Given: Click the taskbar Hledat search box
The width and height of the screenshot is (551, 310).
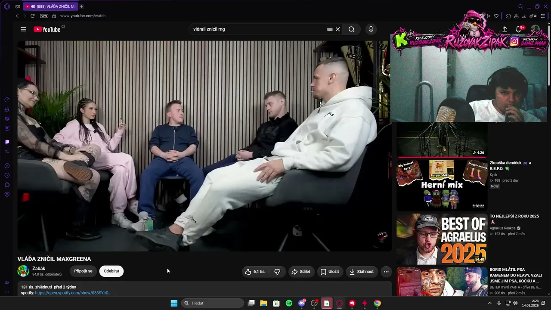Looking at the screenshot, I should 213,303.
